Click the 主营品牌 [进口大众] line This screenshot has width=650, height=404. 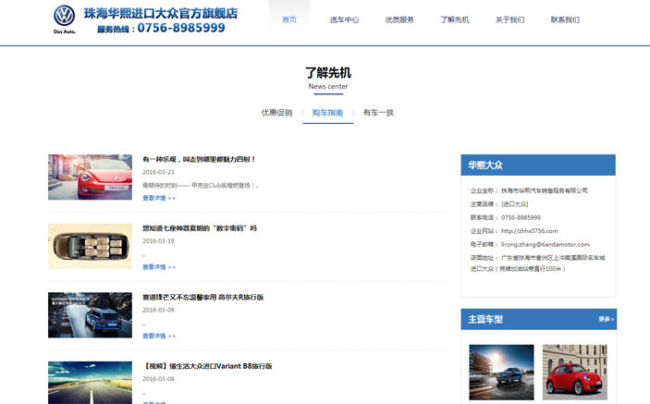[499, 204]
